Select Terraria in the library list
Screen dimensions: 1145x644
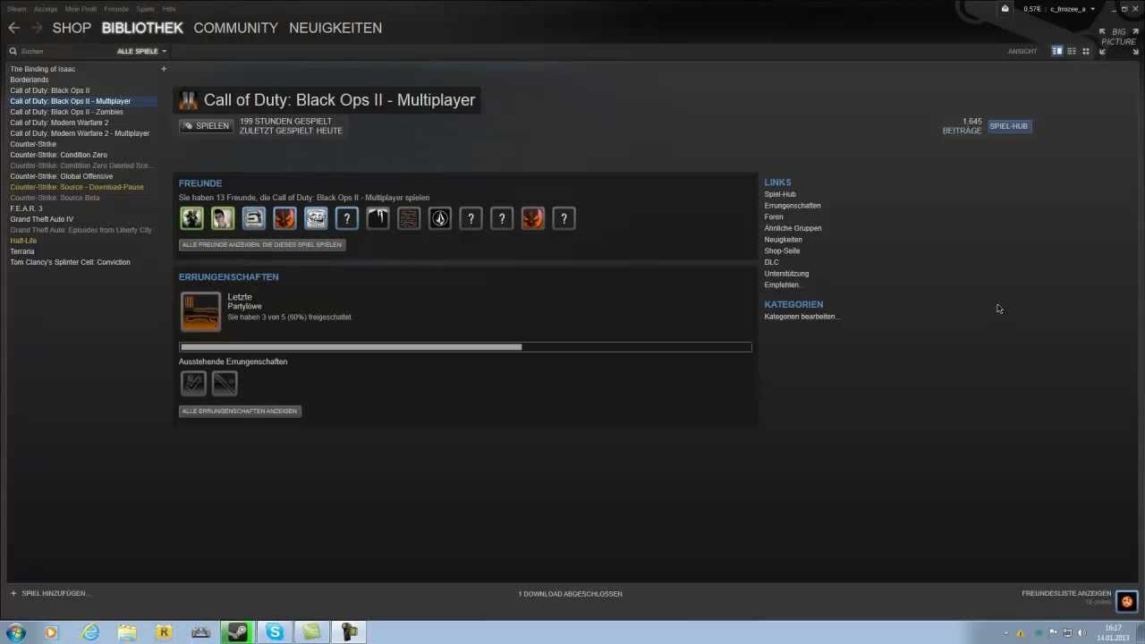point(21,251)
